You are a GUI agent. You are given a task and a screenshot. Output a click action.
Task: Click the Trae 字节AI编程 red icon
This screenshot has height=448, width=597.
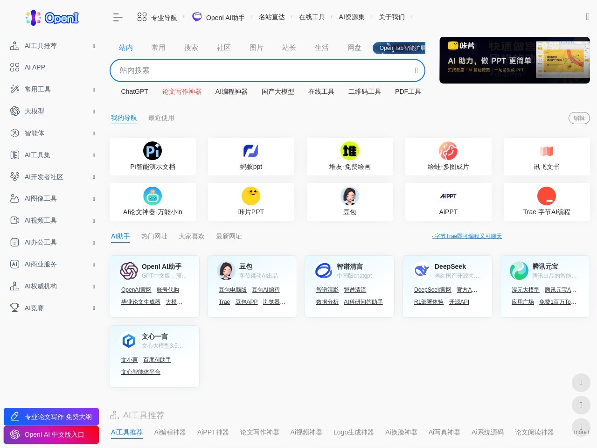click(x=547, y=196)
